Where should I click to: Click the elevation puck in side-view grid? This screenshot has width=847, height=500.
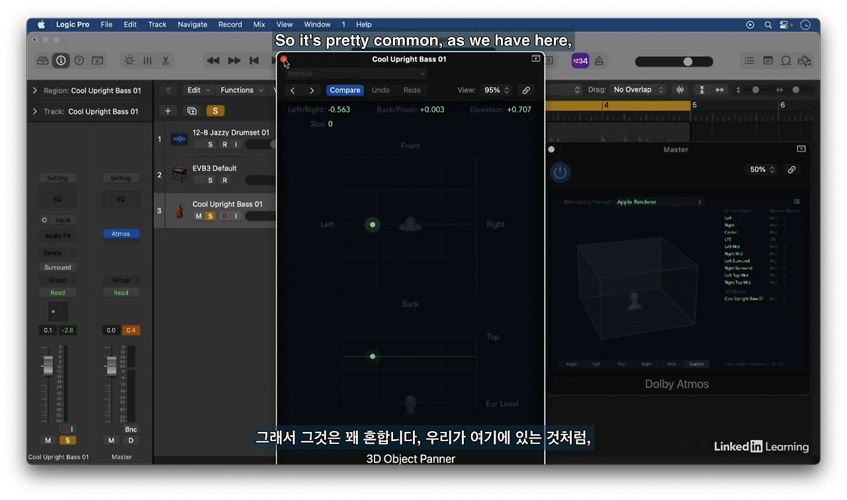click(373, 356)
